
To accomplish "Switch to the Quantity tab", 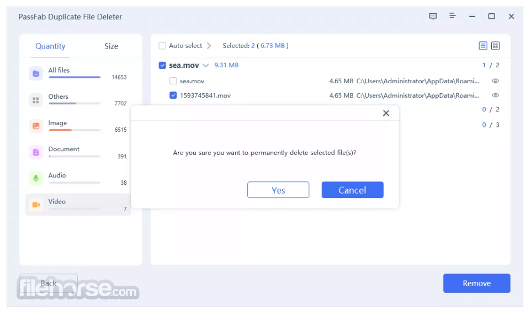I will 50,46.
